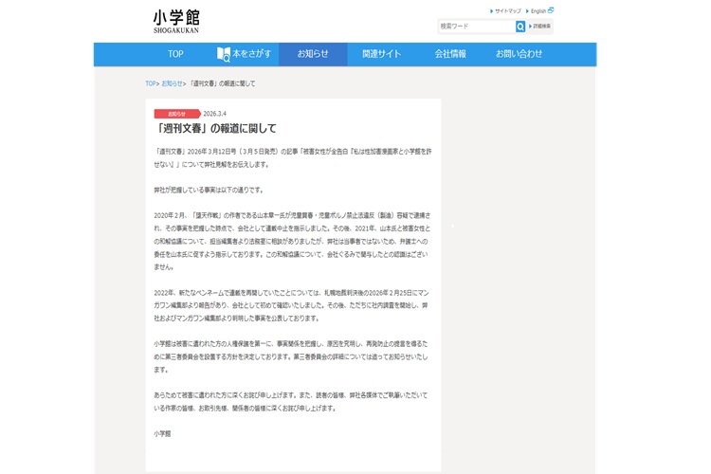Image resolution: width=711 pixels, height=474 pixels.
Task: Click the paragraph beginning 2020年2月
Action: [x=293, y=242]
